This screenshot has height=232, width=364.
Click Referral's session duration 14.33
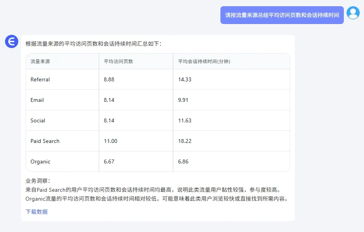pyautogui.click(x=185, y=79)
